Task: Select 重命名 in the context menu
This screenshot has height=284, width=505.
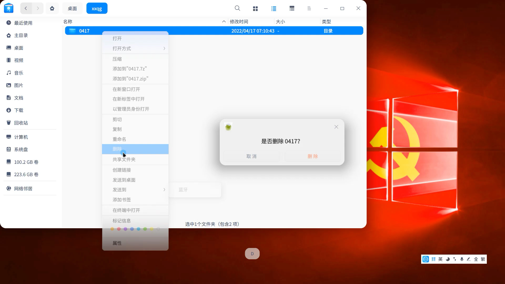Action: 135,139
